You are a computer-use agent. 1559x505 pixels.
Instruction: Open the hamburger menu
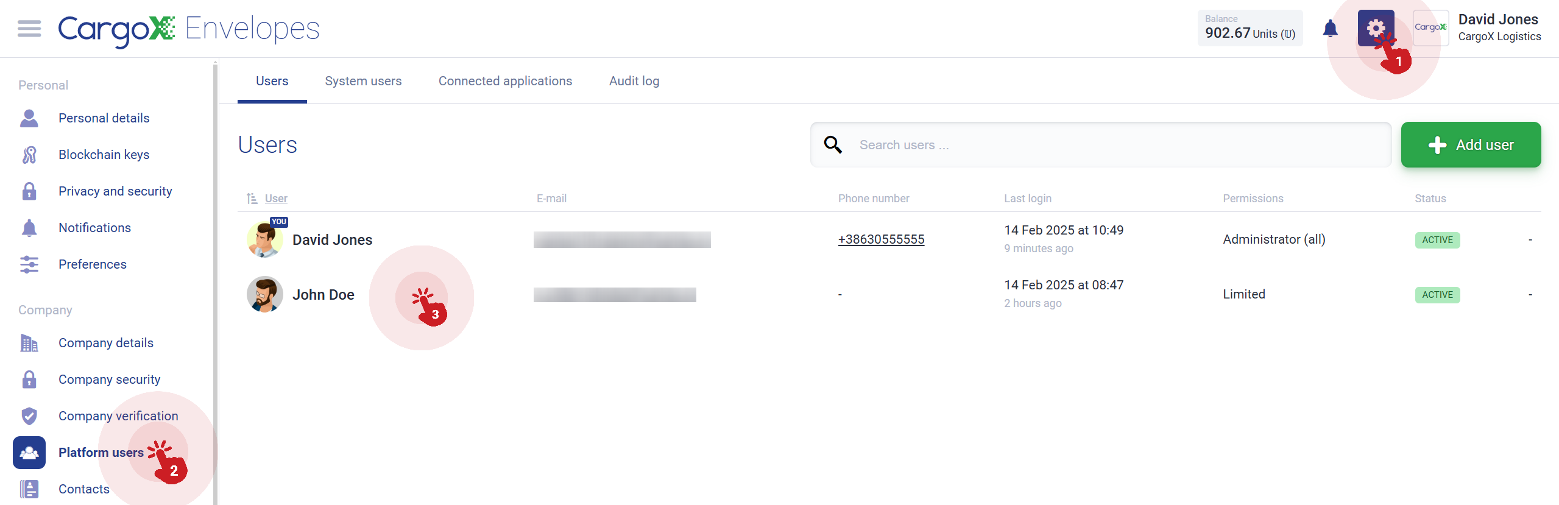point(29,29)
